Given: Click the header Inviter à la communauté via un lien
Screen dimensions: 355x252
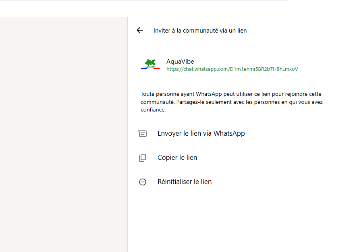Looking at the screenshot, I should point(200,31).
